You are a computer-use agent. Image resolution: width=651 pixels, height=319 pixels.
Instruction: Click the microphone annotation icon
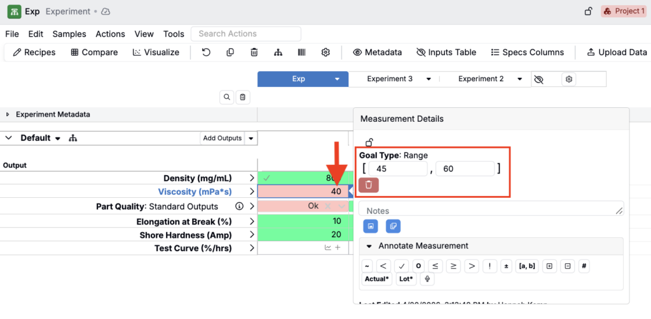(x=428, y=279)
